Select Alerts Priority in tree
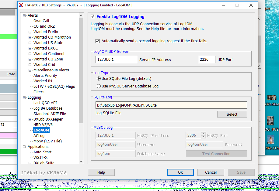279x191 pixels. point(45,75)
